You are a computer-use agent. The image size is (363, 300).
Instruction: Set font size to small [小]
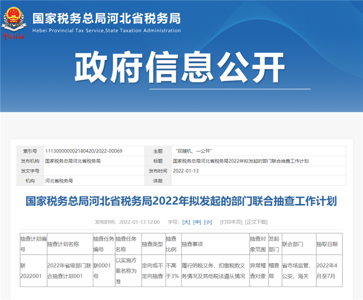coord(208,222)
